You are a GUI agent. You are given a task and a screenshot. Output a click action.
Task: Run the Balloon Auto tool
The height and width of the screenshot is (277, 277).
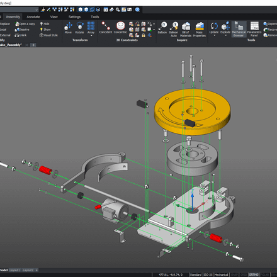pos(174,29)
